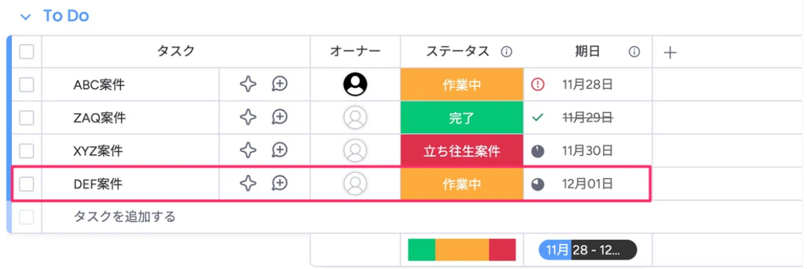
Task: Select the checkbox for XYZ案件 row
Action: pyautogui.click(x=26, y=151)
